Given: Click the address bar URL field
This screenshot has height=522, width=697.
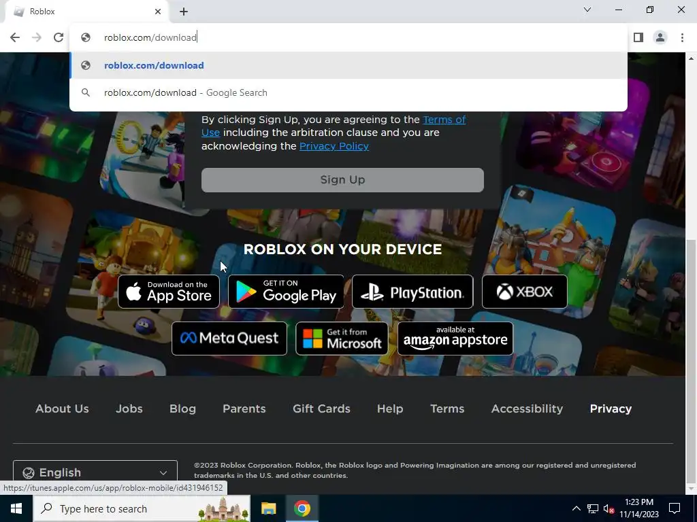Looking at the screenshot, I should pos(348,37).
